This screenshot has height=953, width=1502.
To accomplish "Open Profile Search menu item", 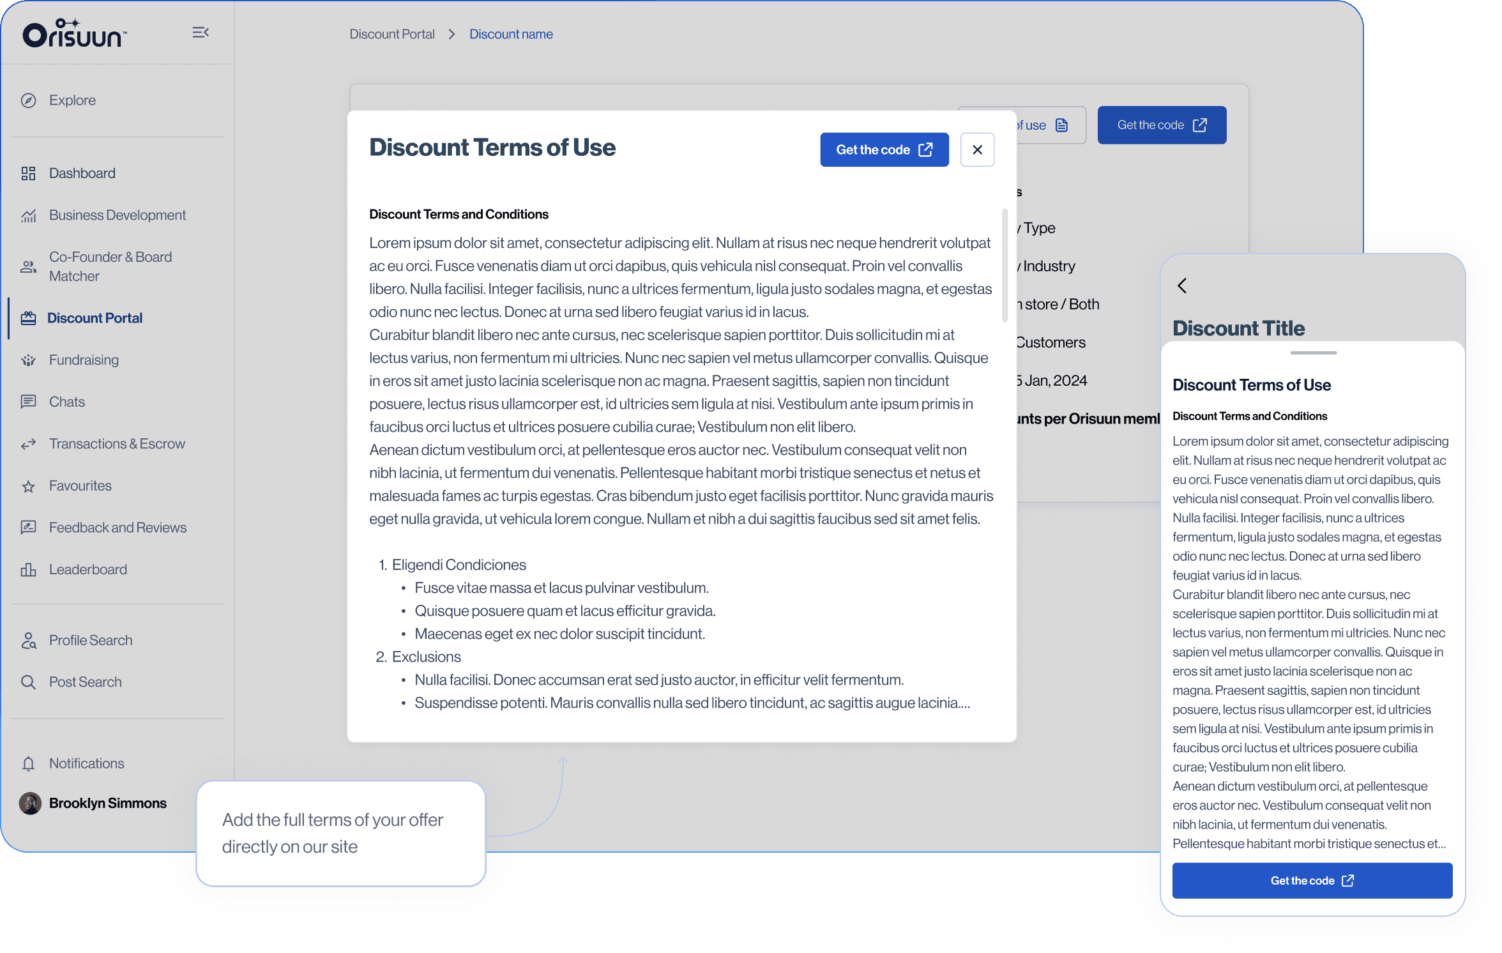I will 91,641.
